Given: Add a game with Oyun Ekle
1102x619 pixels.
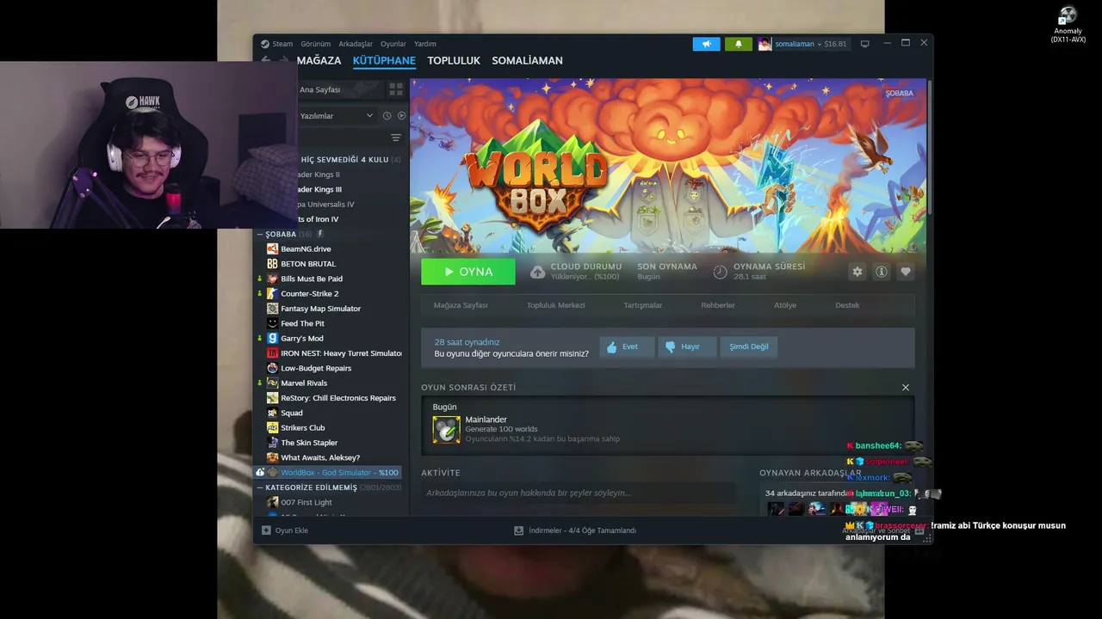Looking at the screenshot, I should tap(285, 530).
